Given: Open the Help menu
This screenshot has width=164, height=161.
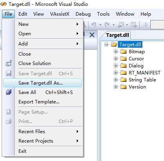Looking at the screenshot, I should pyautogui.click(x=146, y=14).
